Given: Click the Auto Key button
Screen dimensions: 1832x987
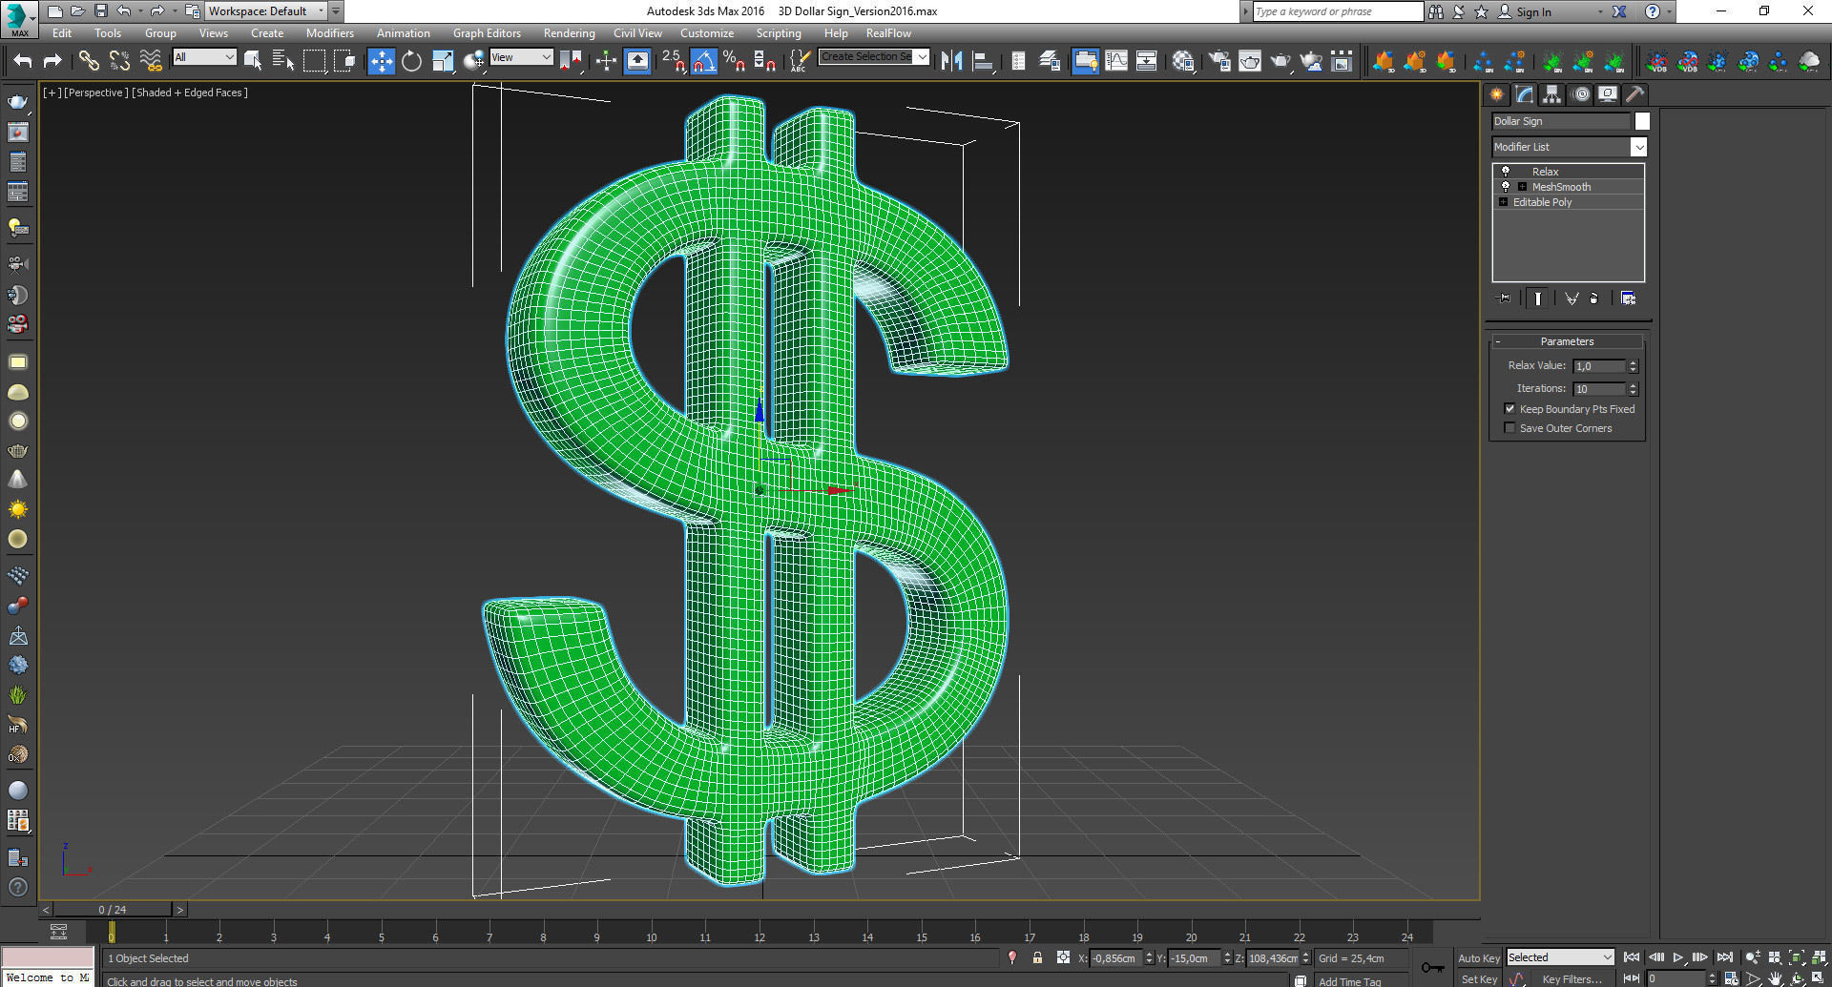Looking at the screenshot, I should pyautogui.click(x=1478, y=957).
